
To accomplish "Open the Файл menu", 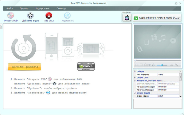I will [x=10, y=9].
